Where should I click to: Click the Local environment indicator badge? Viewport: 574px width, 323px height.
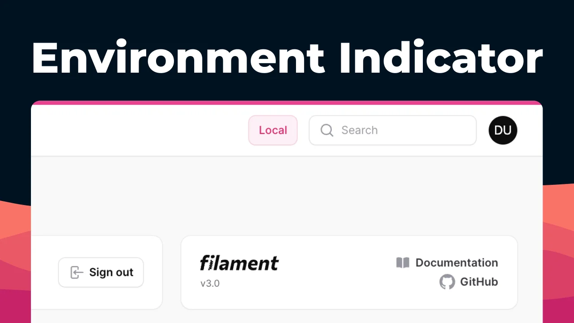(273, 130)
